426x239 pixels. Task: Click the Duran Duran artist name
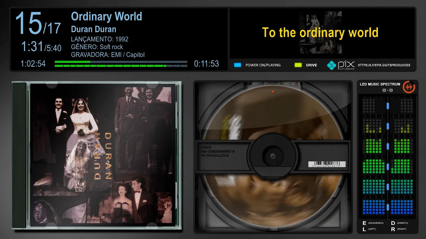pos(94,29)
